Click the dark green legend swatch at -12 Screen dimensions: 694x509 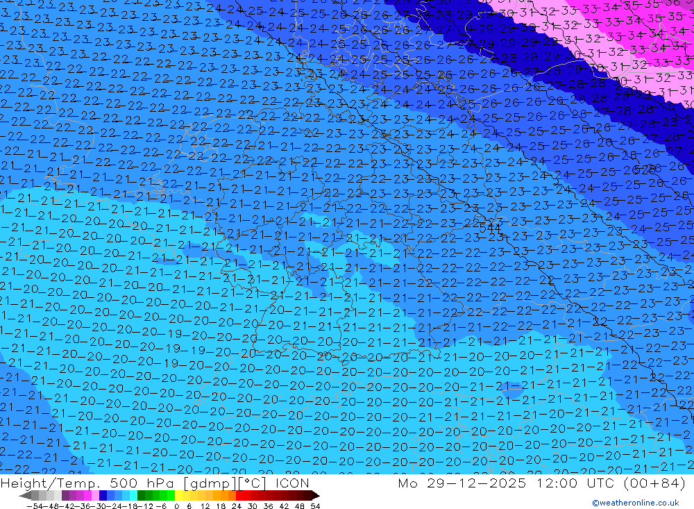point(141,495)
